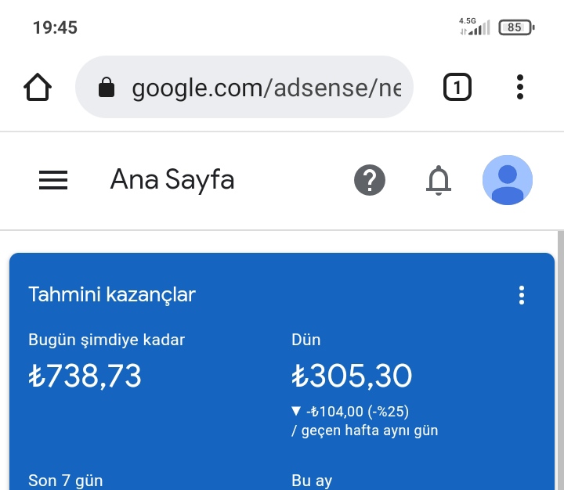Click the help question mark icon
Viewport: 564px width, 490px height.
pos(370,180)
